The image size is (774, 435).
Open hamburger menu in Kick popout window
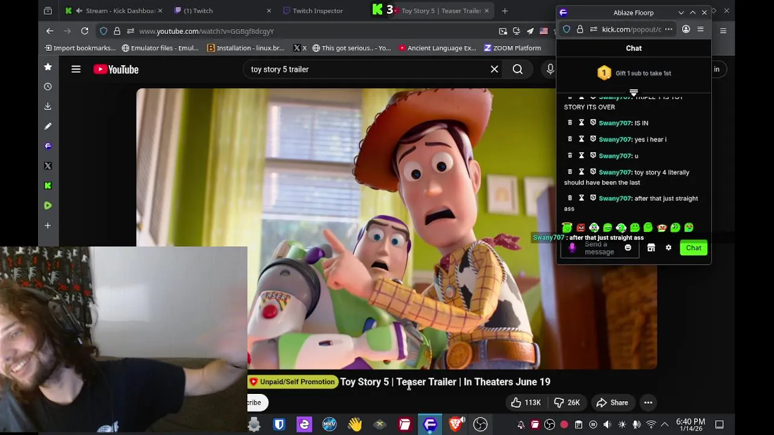(700, 29)
